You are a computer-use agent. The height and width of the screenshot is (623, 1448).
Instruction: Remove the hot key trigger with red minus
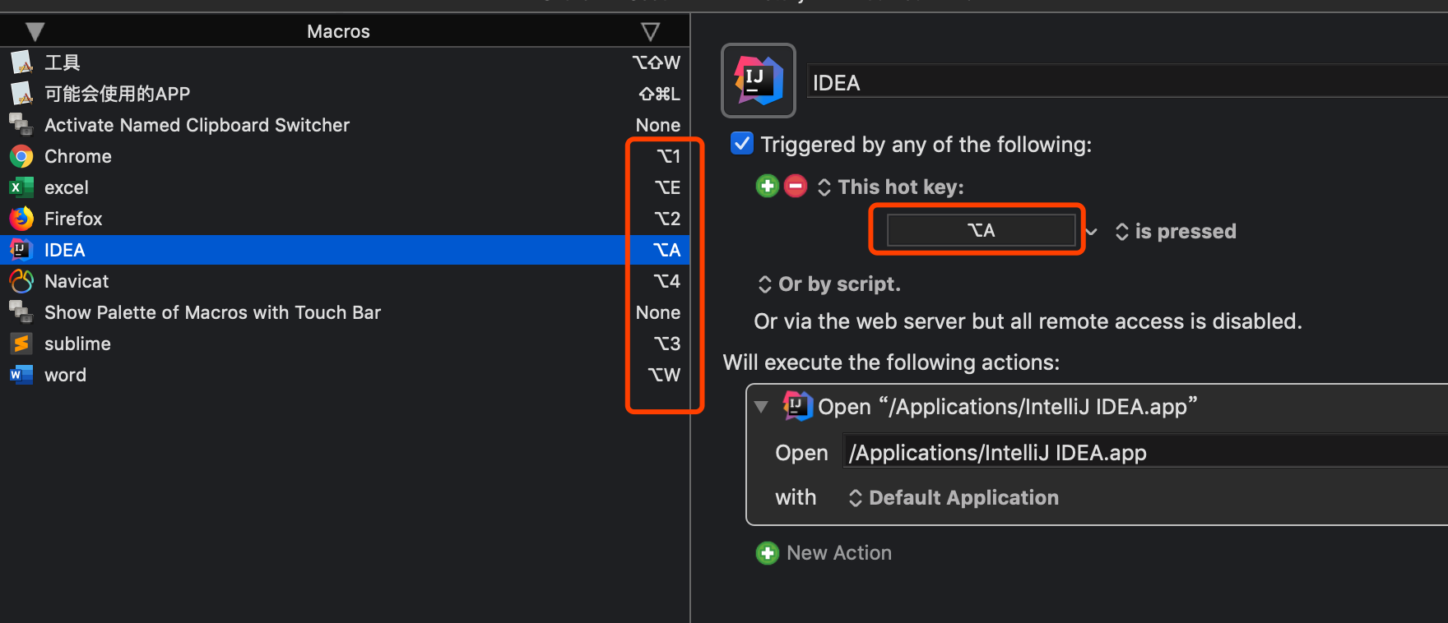796,187
